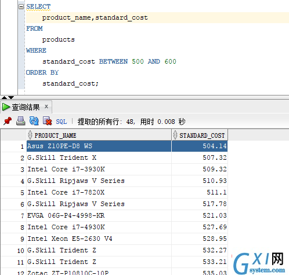
Task: Sort by PRODUCT_NAME column header
Action: point(99,135)
